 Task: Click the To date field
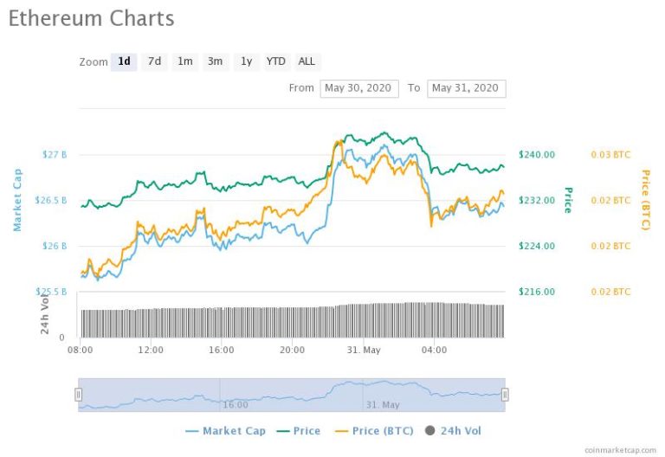click(466, 87)
